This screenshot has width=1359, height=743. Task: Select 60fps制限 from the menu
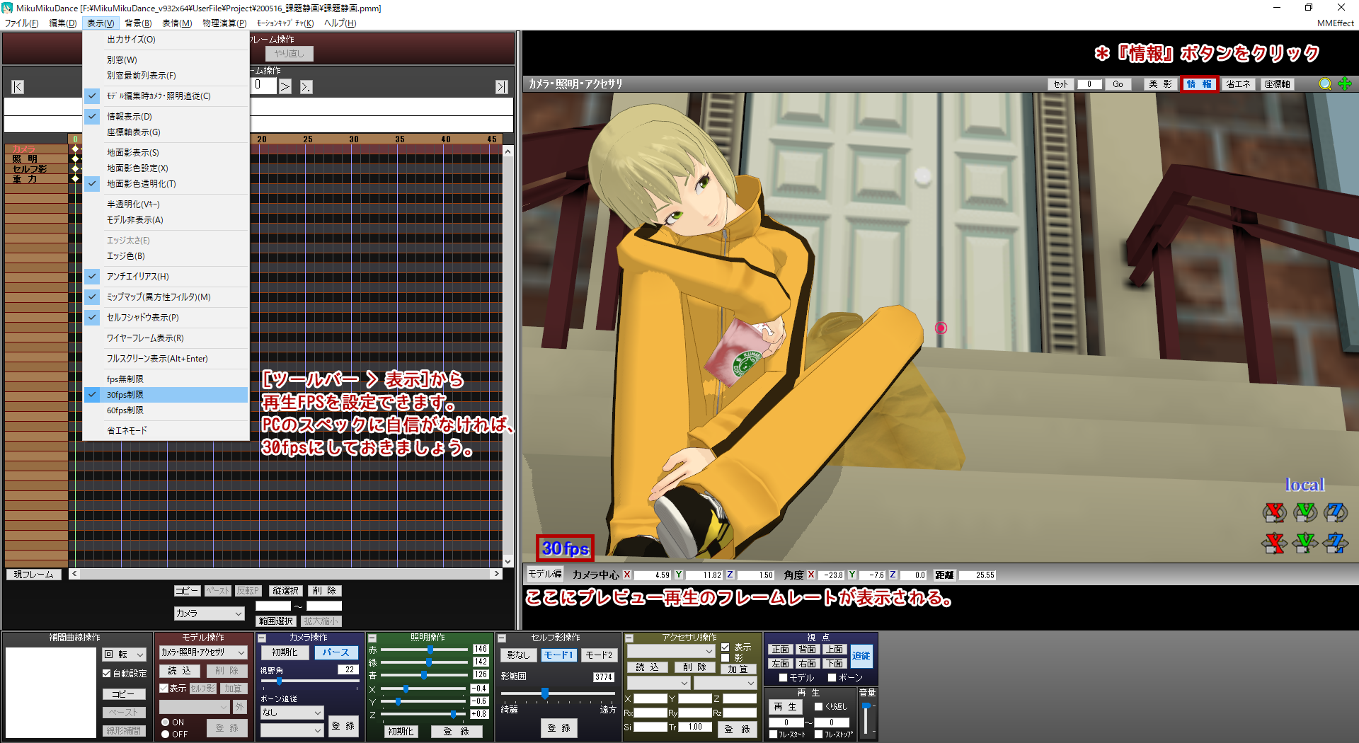[x=125, y=410]
